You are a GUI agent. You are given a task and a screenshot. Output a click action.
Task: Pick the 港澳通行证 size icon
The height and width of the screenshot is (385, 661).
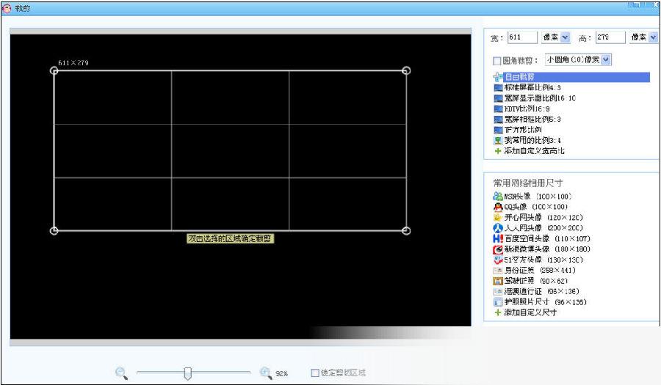pyautogui.click(x=498, y=291)
